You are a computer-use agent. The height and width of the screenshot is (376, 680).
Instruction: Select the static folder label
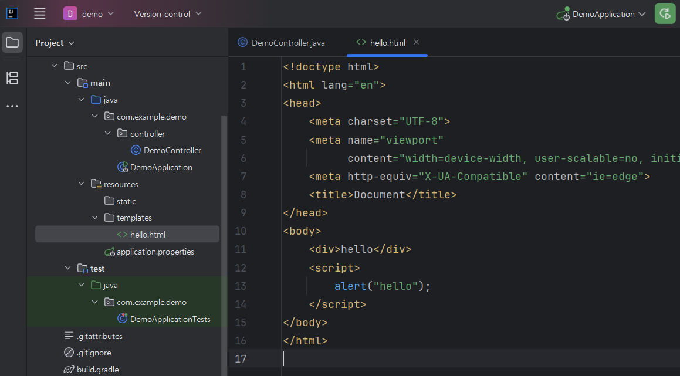tap(126, 201)
